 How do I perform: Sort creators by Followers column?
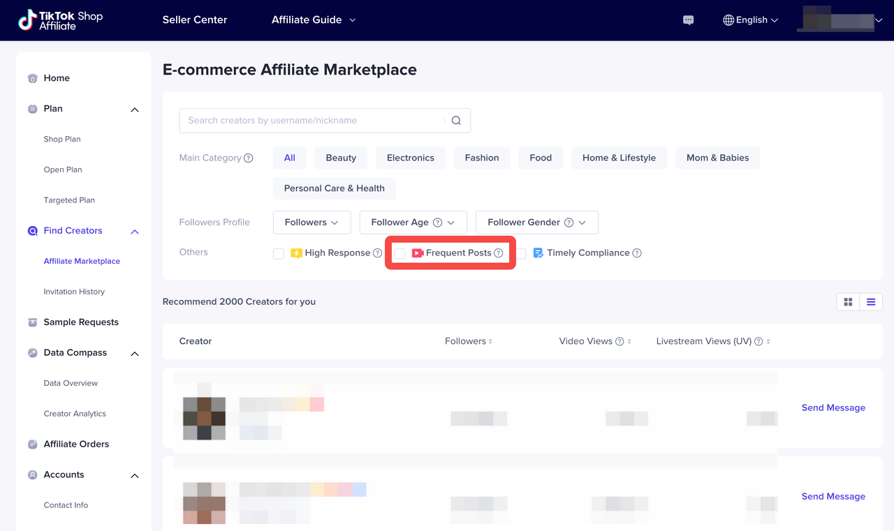point(468,341)
